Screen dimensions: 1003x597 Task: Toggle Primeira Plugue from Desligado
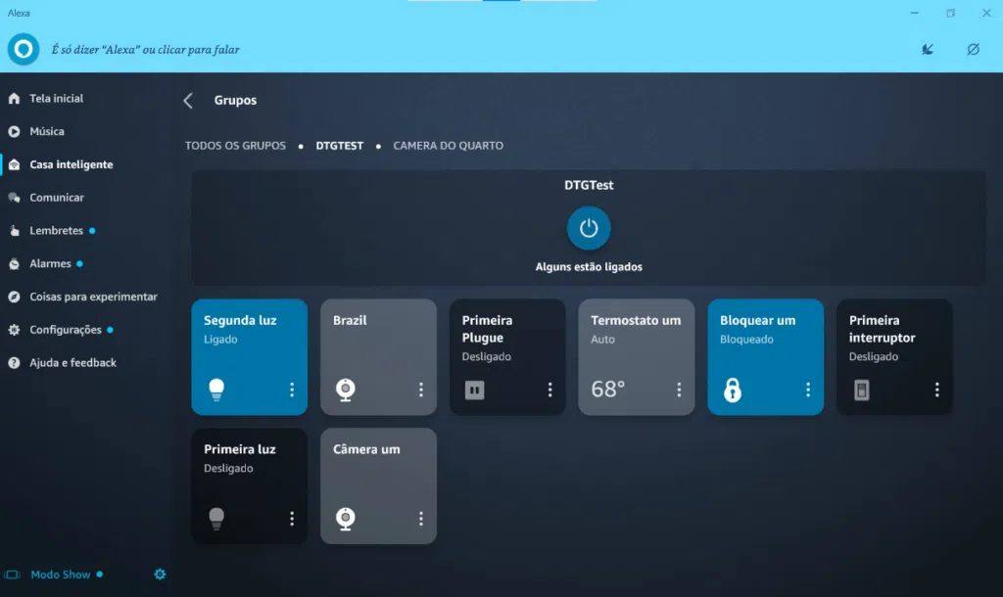[475, 389]
